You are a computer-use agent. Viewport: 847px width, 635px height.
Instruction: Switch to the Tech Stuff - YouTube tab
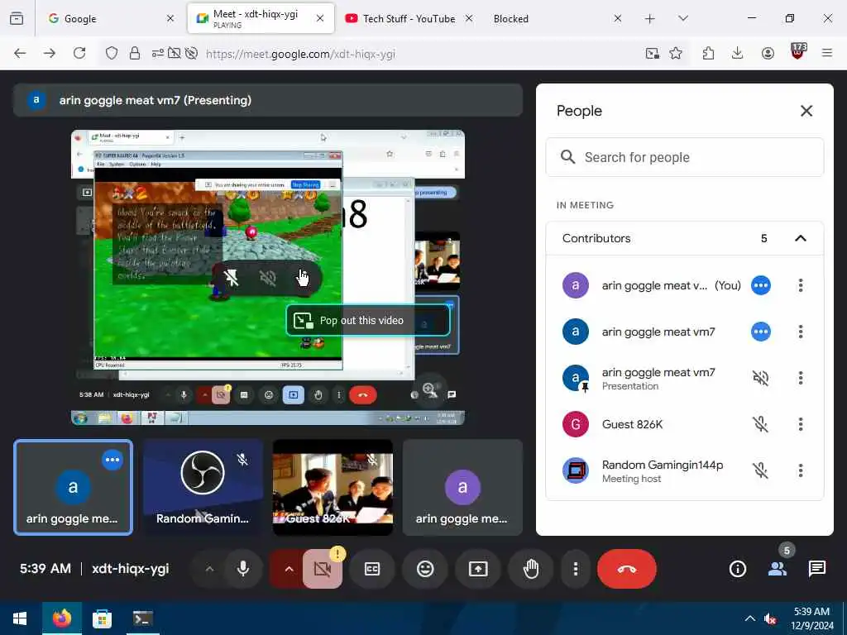click(409, 18)
